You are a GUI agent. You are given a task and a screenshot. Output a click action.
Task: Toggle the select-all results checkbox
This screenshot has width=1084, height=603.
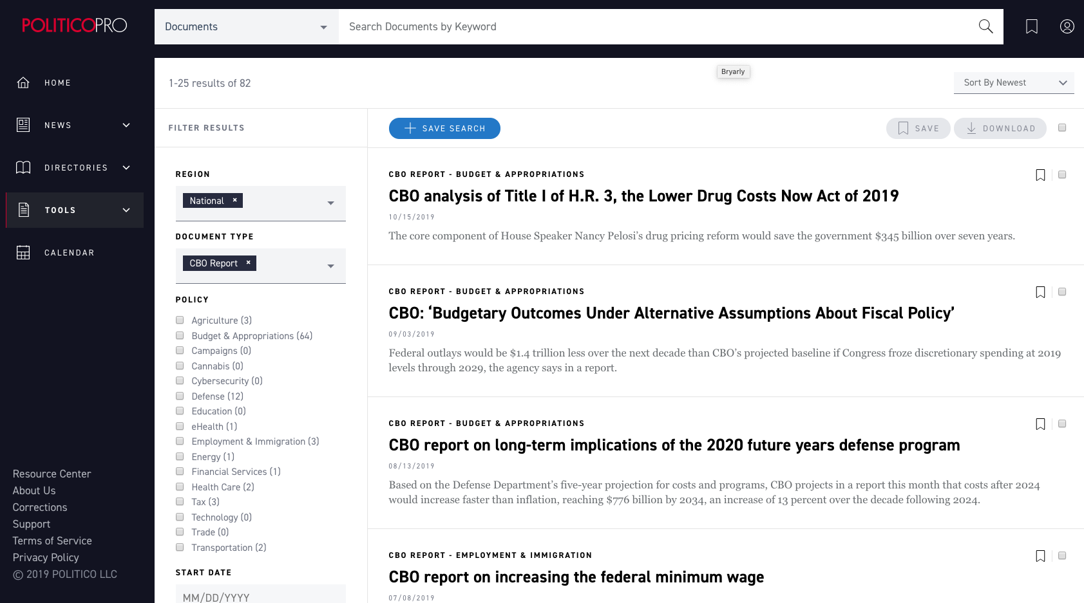(x=1062, y=127)
